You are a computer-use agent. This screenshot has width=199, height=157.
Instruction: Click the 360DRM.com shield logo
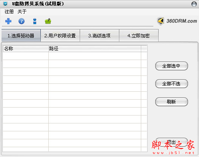tap(160, 21)
